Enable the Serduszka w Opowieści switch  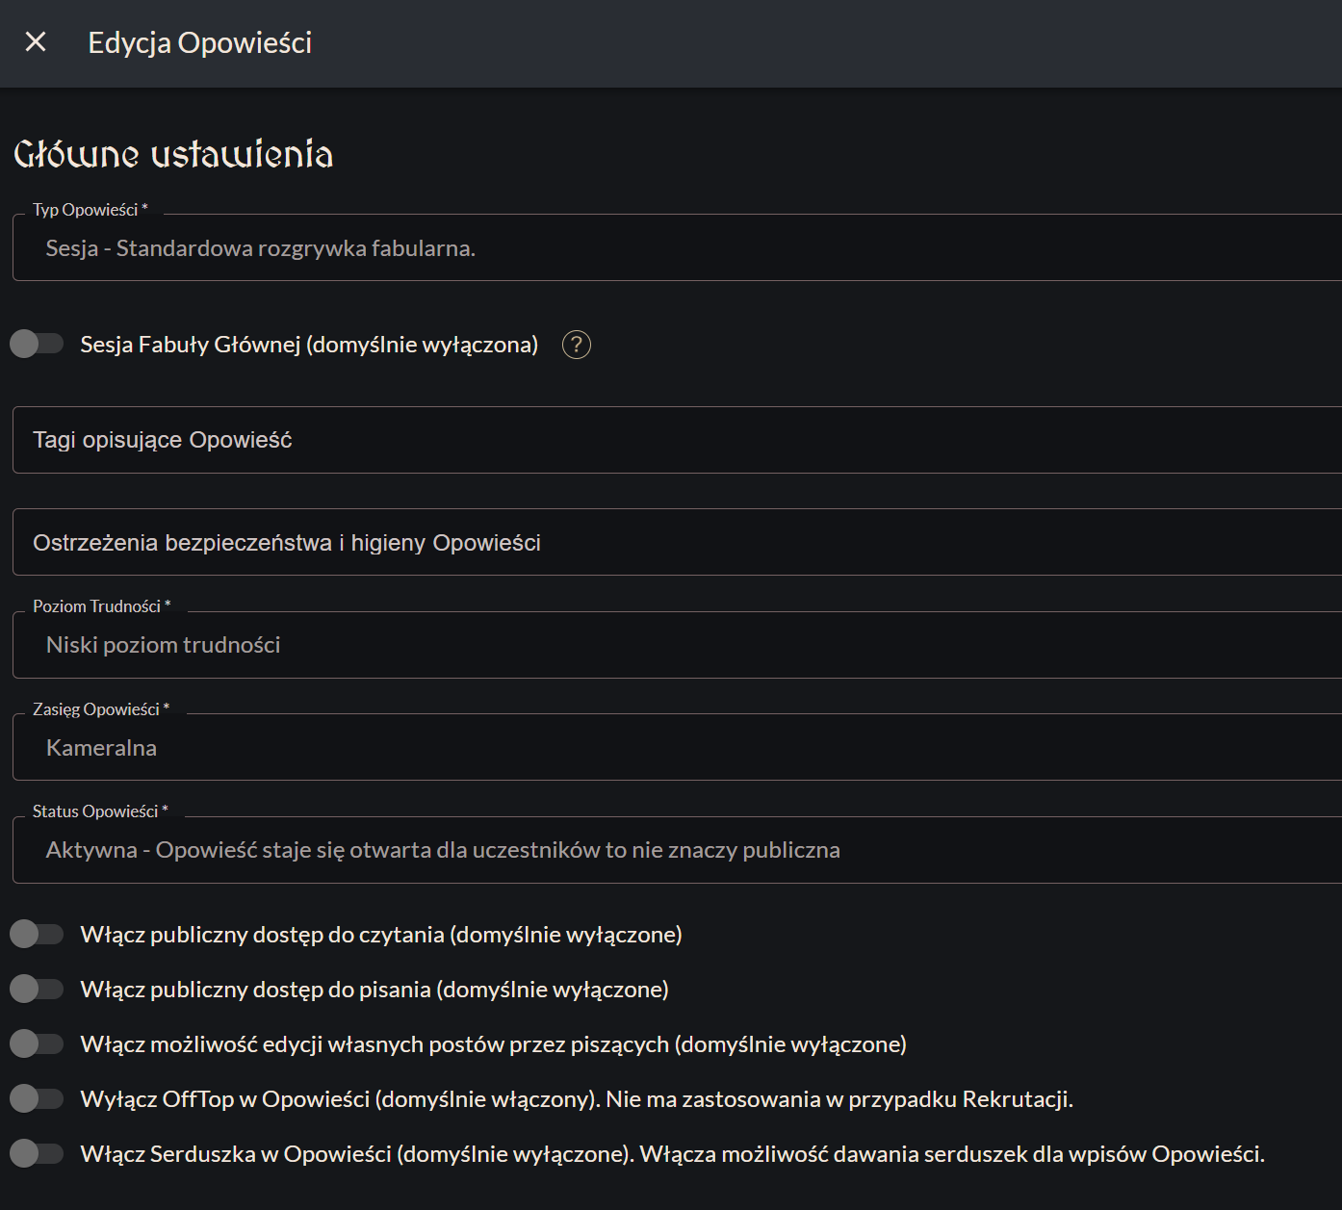[37, 1153]
